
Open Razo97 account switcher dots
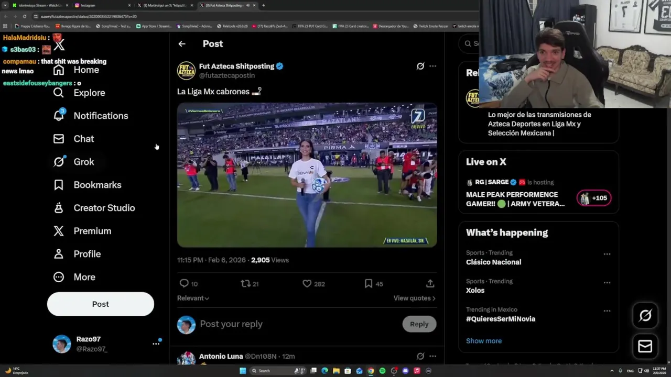coord(156,343)
